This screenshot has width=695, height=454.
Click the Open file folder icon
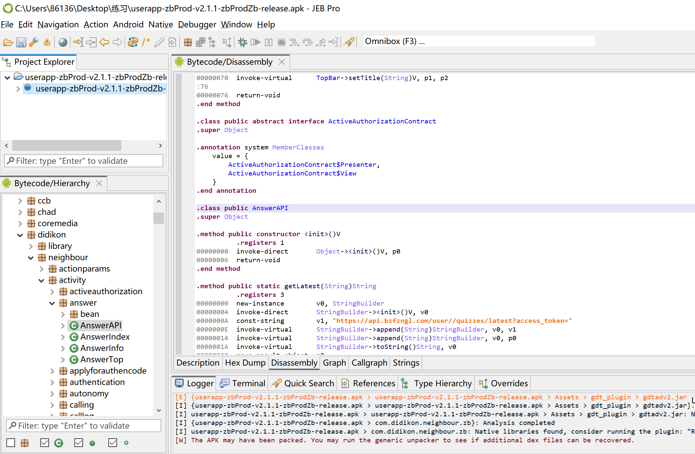[x=8, y=42]
